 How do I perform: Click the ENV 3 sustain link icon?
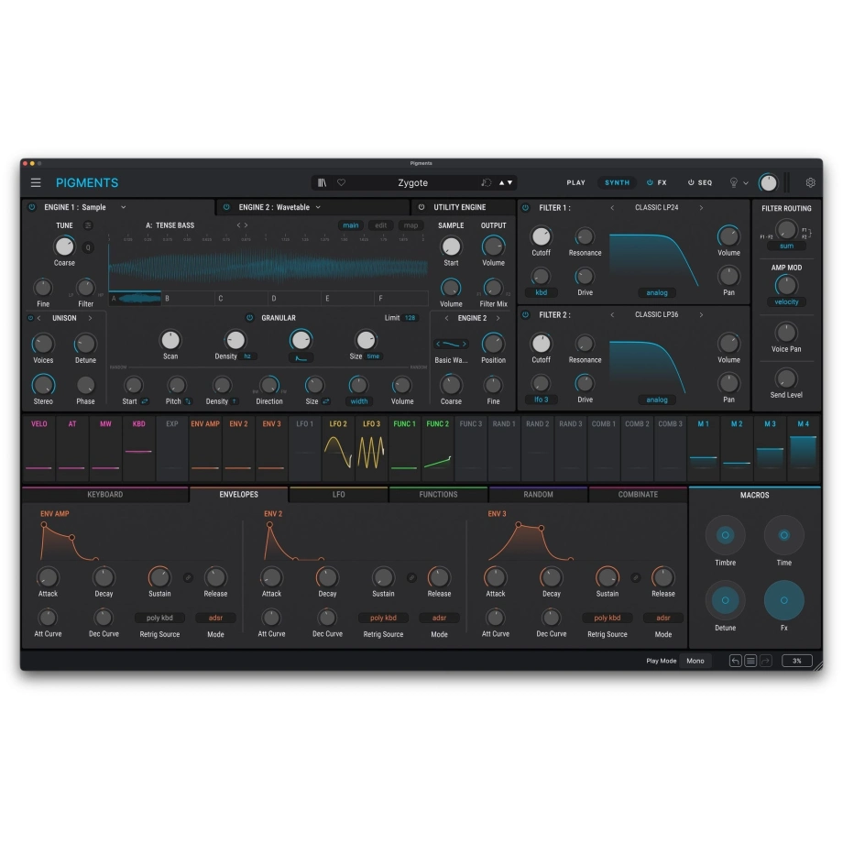636,577
